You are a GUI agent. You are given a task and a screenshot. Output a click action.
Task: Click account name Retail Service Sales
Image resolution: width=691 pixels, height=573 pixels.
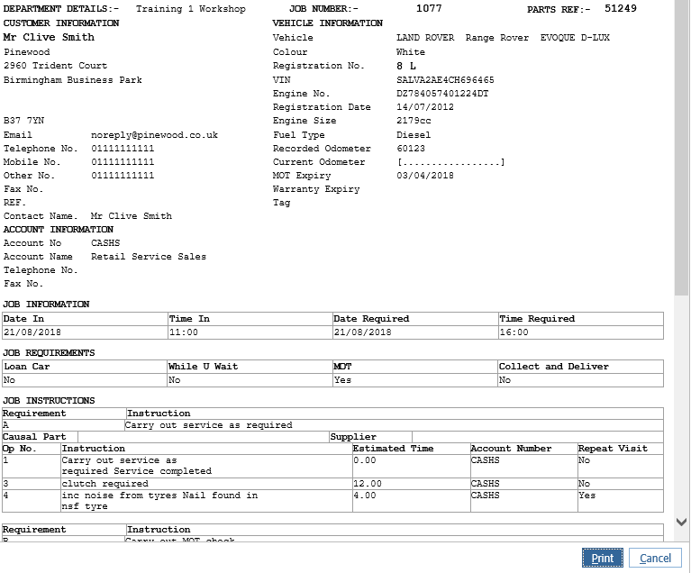(149, 257)
